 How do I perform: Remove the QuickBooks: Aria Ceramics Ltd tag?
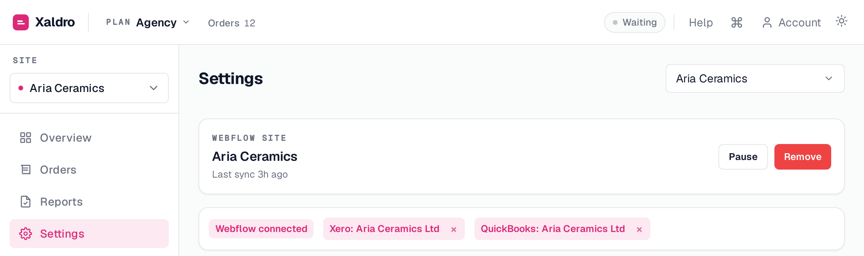pyautogui.click(x=639, y=229)
